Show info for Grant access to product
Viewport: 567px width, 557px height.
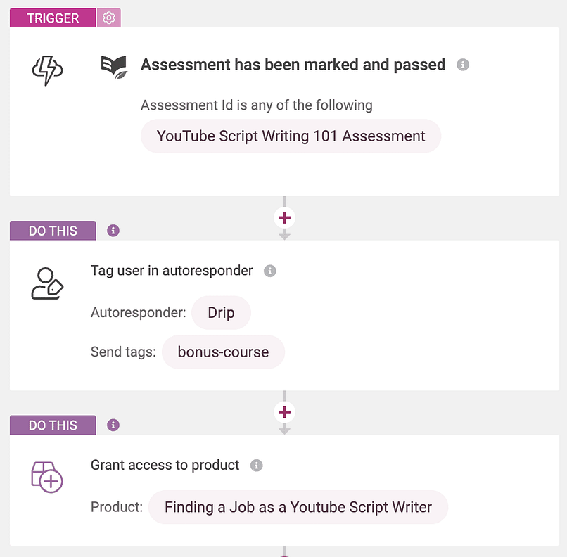click(x=257, y=465)
